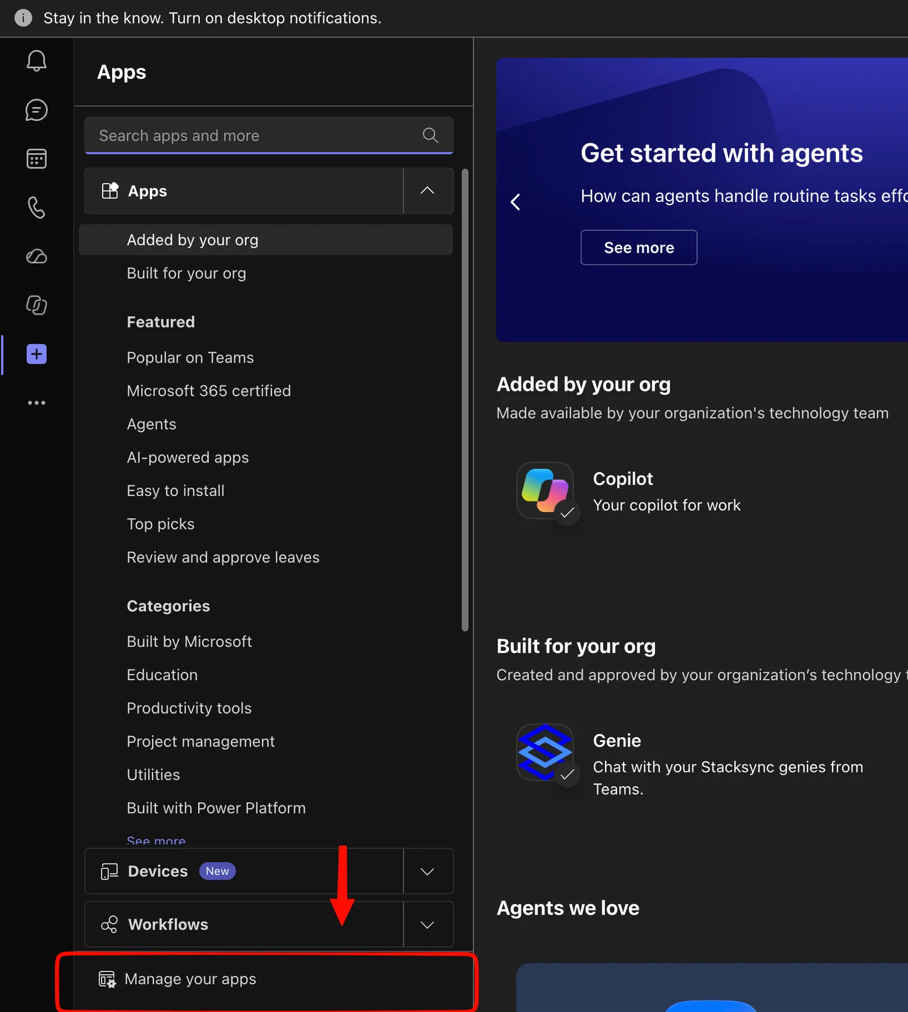
Task: Select the Apps plus icon in sidebar
Action: tap(36, 354)
